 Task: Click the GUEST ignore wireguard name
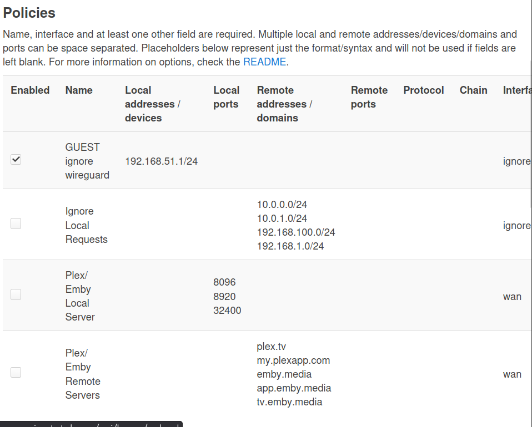pos(87,161)
